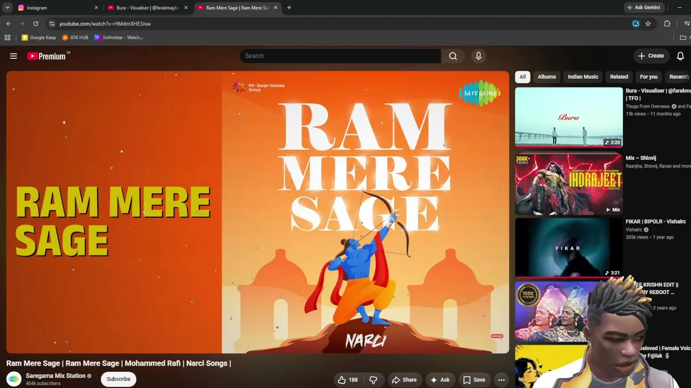Click the '404k subscribers' text
691x388 pixels.
[43, 384]
